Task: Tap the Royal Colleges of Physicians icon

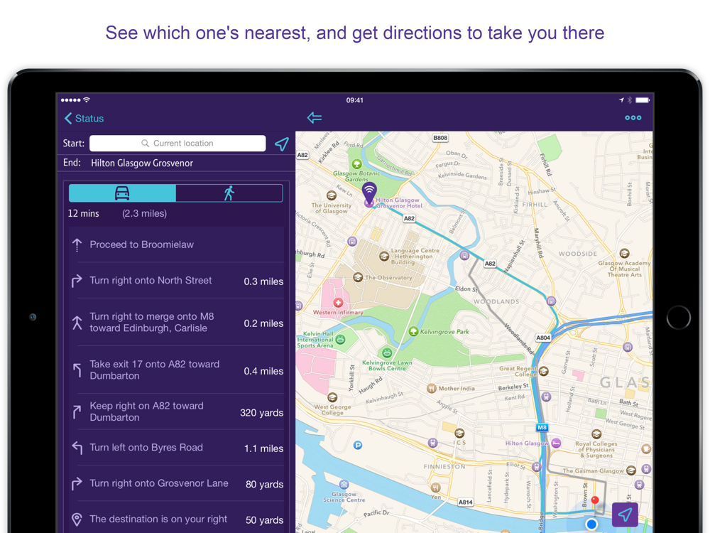Action: (x=596, y=434)
